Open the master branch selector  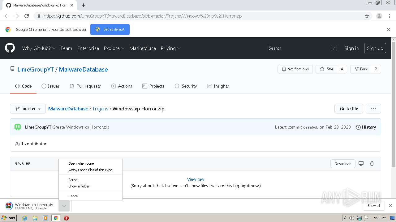(28, 109)
